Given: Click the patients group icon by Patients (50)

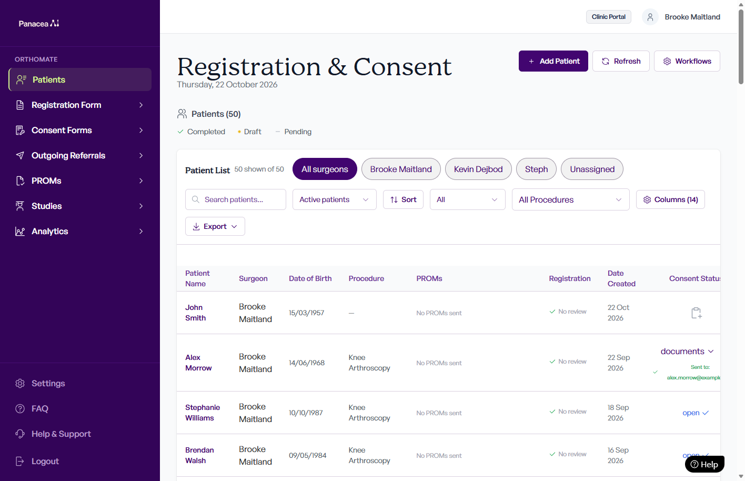Looking at the screenshot, I should [x=182, y=114].
